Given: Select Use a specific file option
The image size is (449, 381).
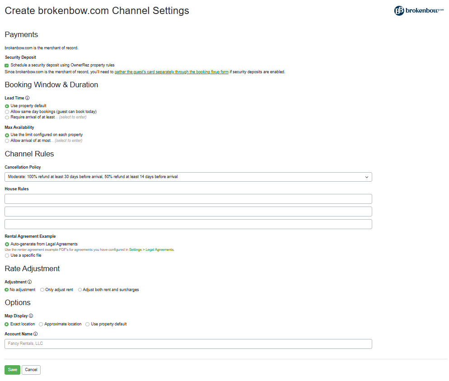Looking at the screenshot, I should 7,255.
